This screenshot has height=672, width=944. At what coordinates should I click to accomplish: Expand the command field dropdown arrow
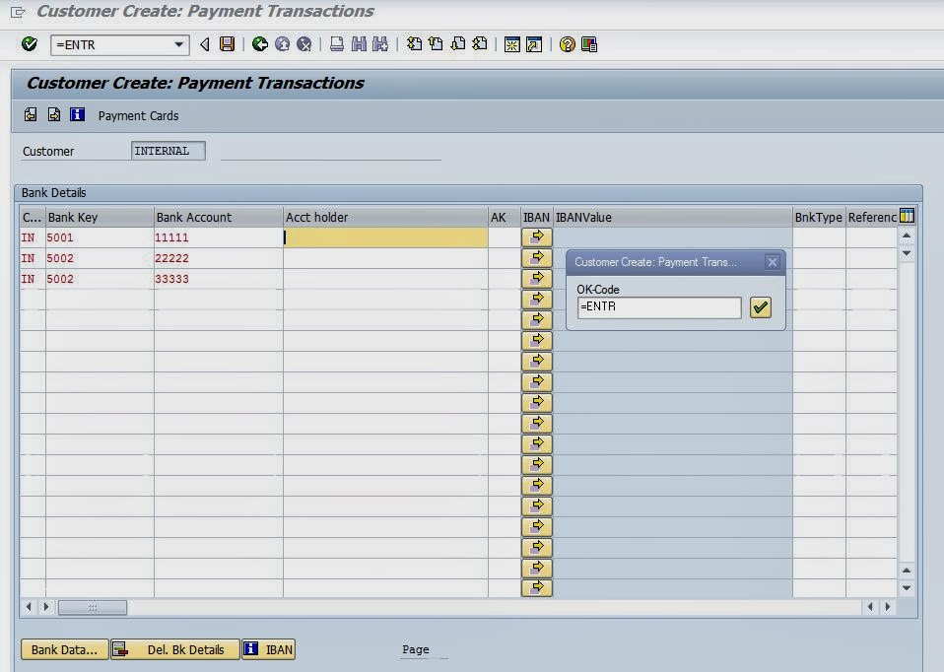click(x=178, y=44)
